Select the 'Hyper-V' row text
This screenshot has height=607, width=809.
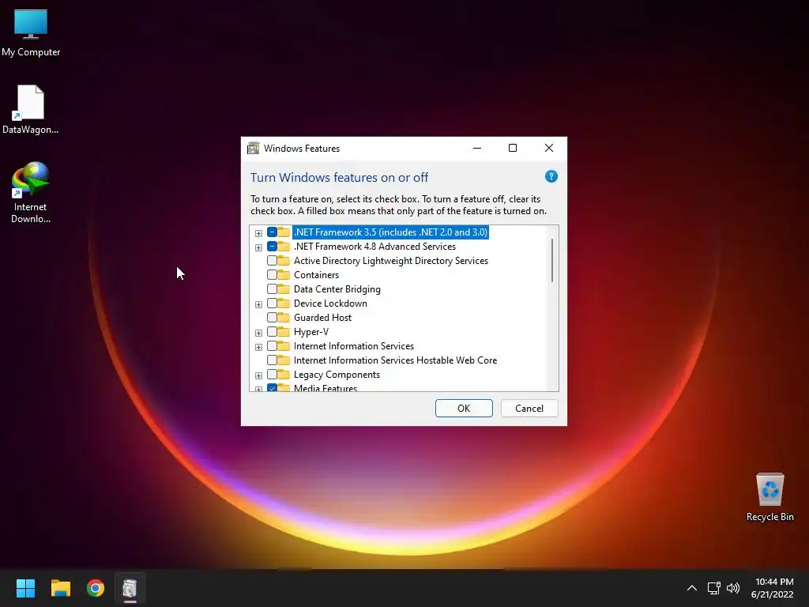(311, 331)
